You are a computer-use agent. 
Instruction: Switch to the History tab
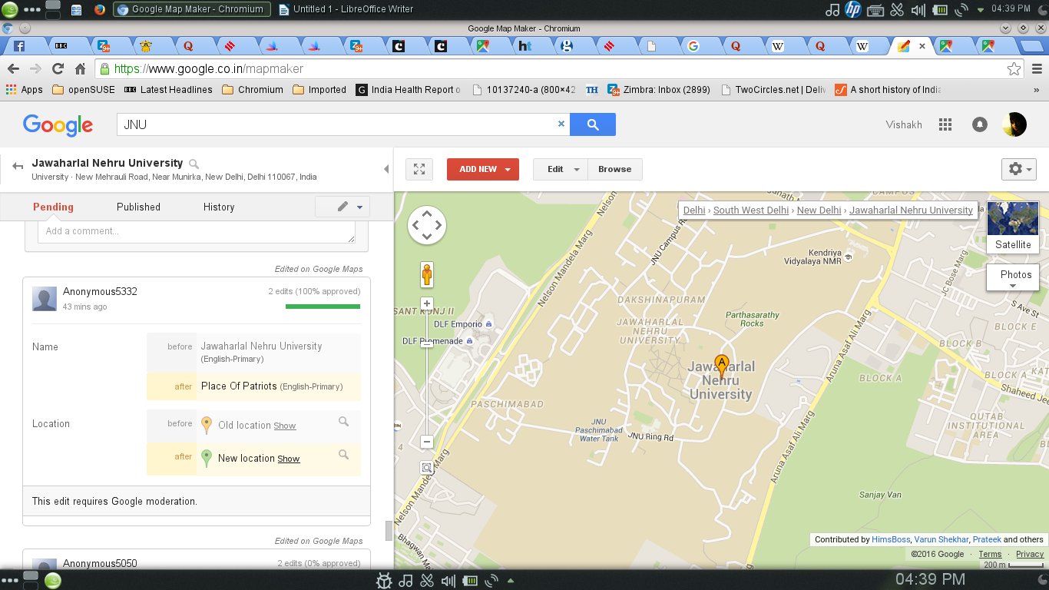(x=219, y=207)
